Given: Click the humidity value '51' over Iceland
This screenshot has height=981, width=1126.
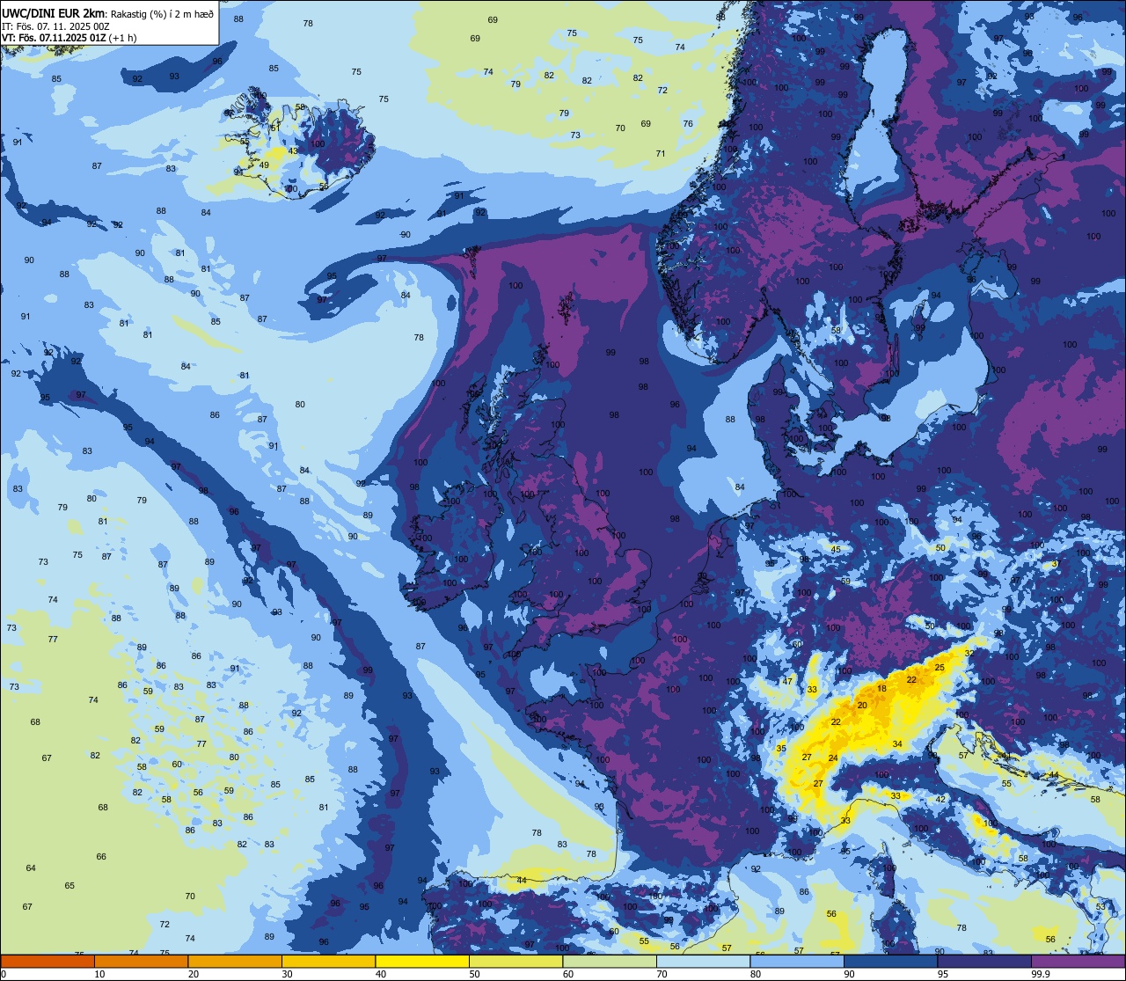Looking at the screenshot, I should click(275, 128).
